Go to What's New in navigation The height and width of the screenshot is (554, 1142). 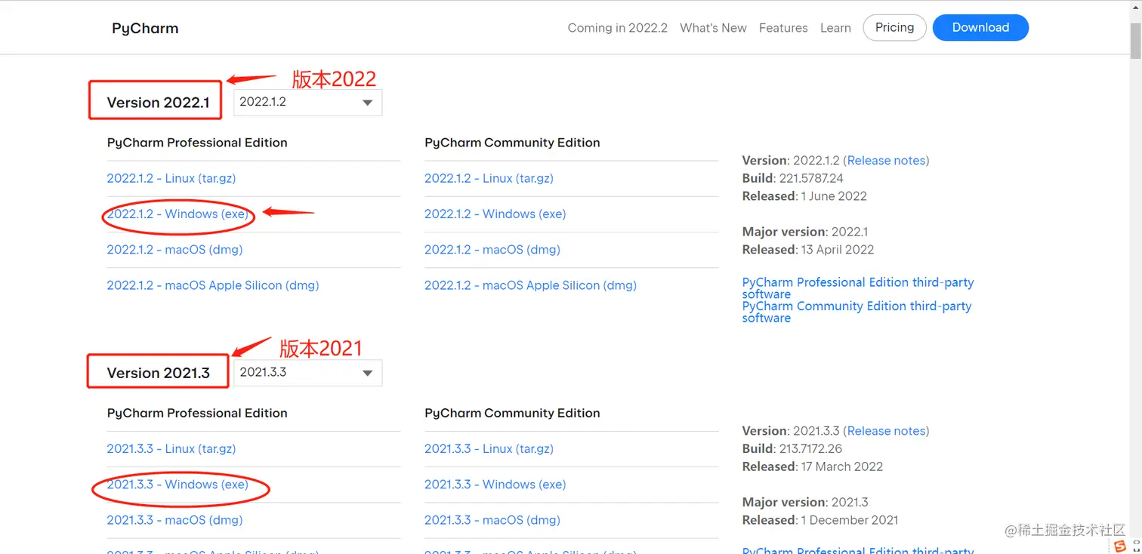[713, 28]
